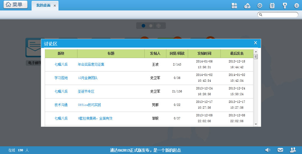Click the shirt theme icon
The image size is (302, 154).
tap(272, 5)
